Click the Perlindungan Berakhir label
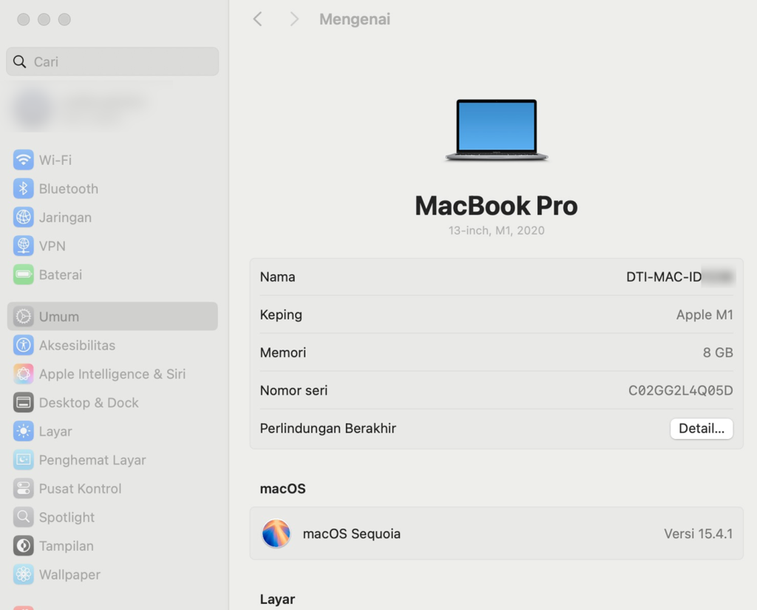Image resolution: width=757 pixels, height=610 pixels. pyautogui.click(x=327, y=428)
